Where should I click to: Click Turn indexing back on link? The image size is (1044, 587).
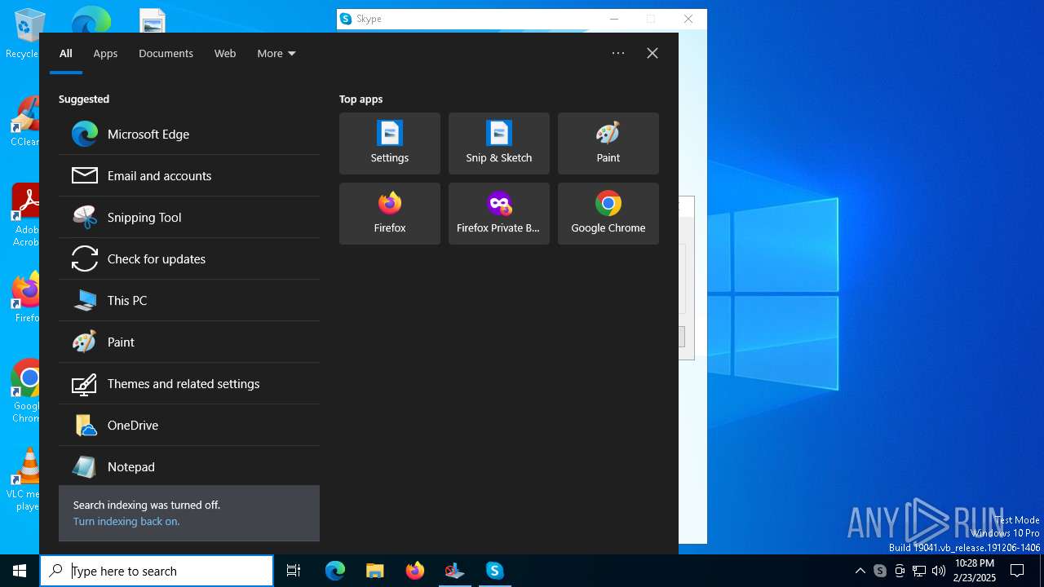(126, 522)
